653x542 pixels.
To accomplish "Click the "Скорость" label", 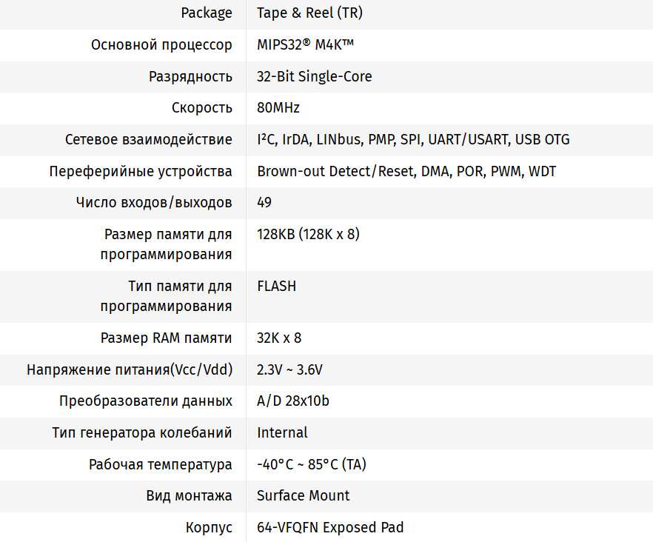I will click(202, 108).
